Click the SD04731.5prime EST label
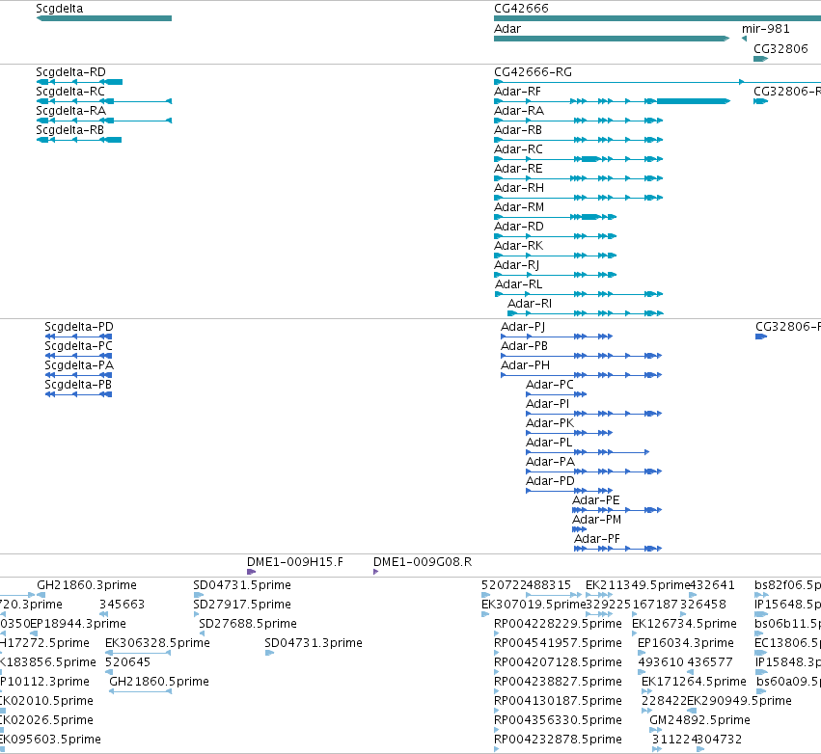 click(242, 586)
